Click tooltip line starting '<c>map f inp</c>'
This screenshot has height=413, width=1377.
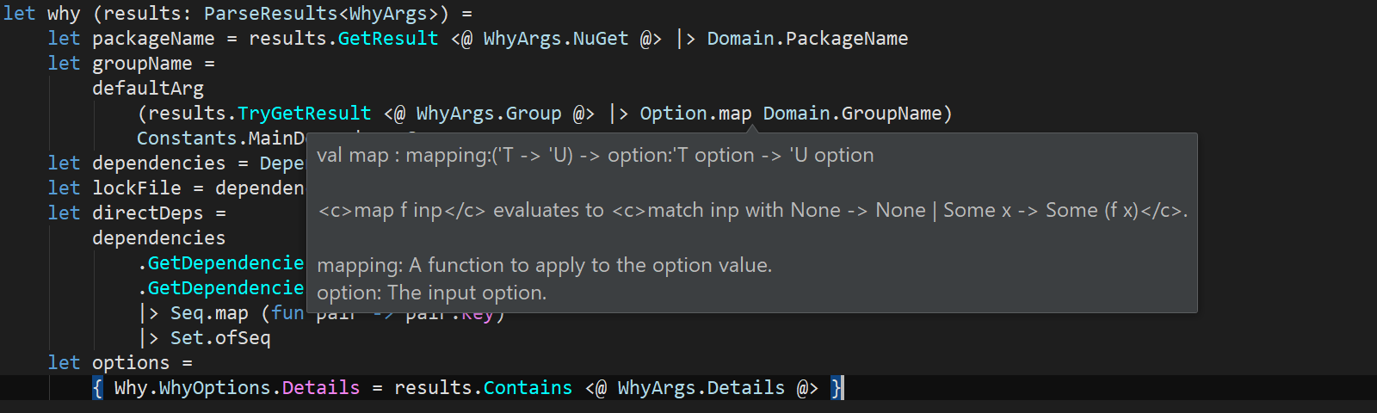tap(753, 211)
